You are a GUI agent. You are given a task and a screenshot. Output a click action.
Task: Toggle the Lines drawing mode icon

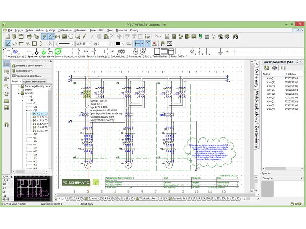(x=51, y=36)
